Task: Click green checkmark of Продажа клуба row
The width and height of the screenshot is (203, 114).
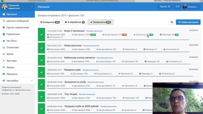Action: point(42,72)
